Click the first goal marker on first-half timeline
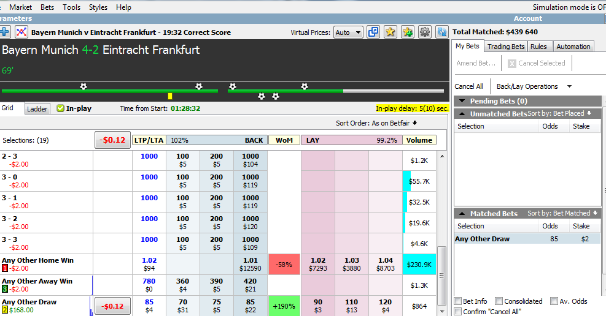 pyautogui.click(x=83, y=86)
